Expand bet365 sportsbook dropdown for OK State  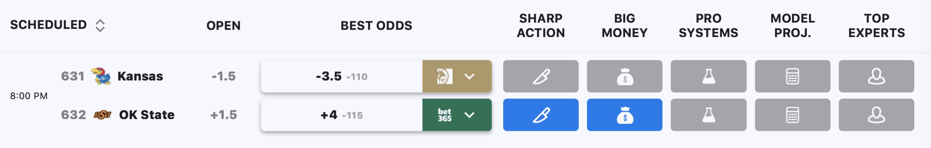[457, 115]
